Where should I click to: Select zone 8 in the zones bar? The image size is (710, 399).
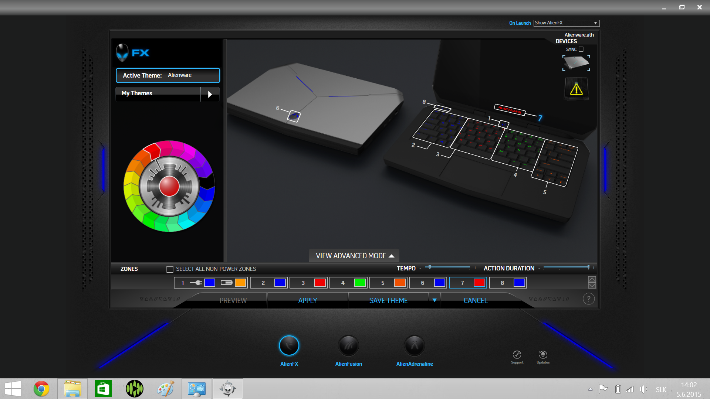tap(508, 283)
